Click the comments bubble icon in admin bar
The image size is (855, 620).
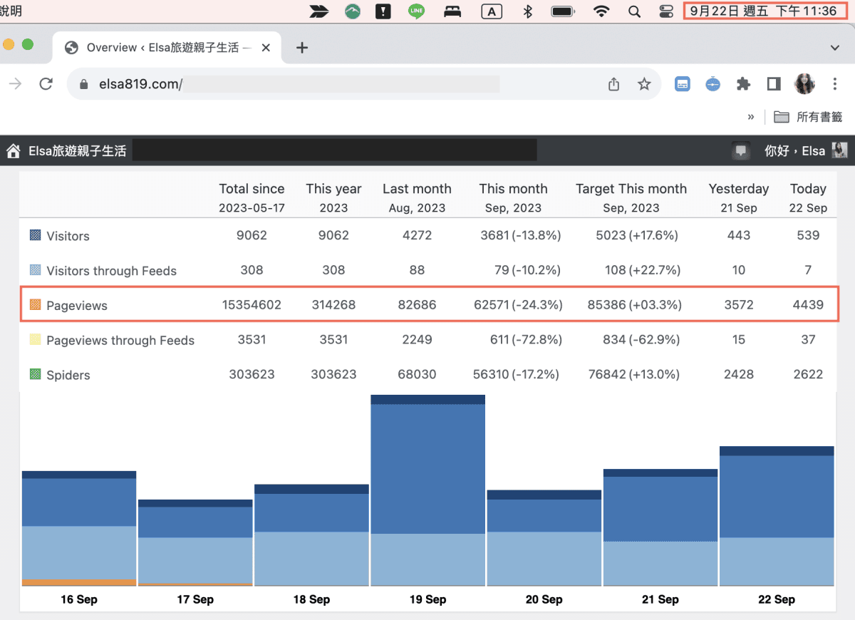coord(741,151)
